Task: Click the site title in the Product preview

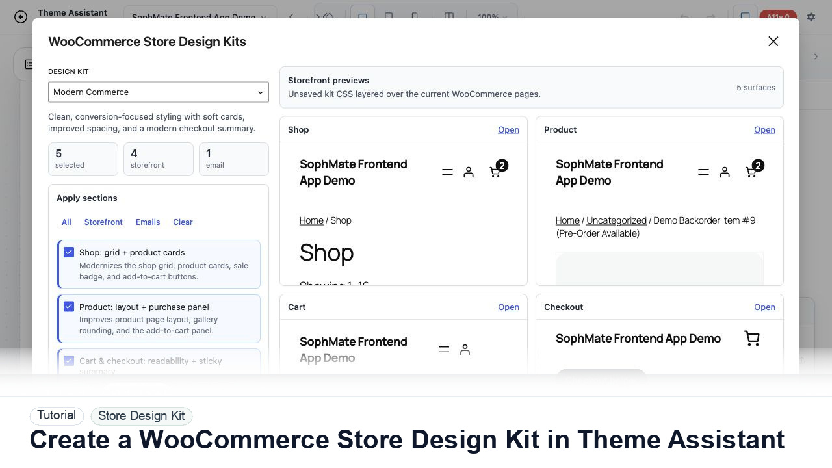Action: coord(610,172)
